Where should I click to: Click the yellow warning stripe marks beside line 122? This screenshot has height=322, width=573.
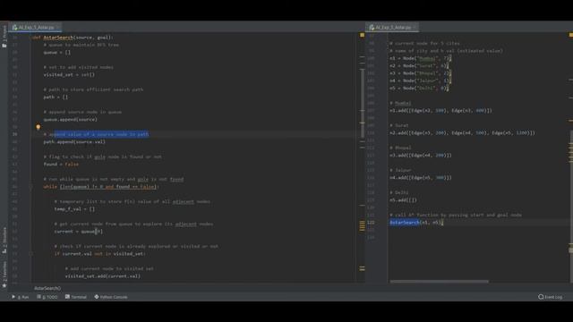point(362,225)
